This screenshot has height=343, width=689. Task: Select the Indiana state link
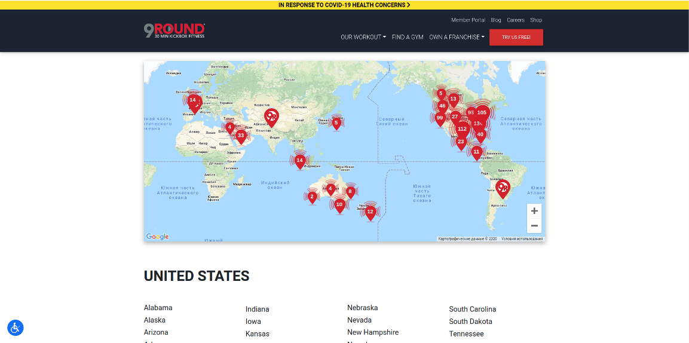(x=258, y=309)
